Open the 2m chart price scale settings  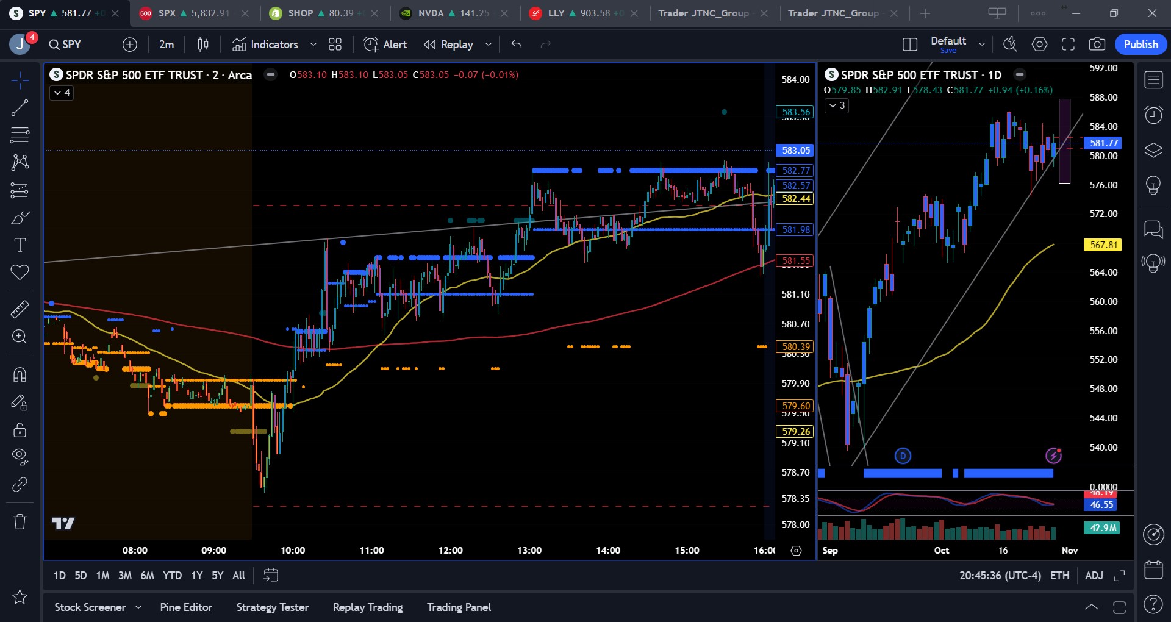coord(796,551)
